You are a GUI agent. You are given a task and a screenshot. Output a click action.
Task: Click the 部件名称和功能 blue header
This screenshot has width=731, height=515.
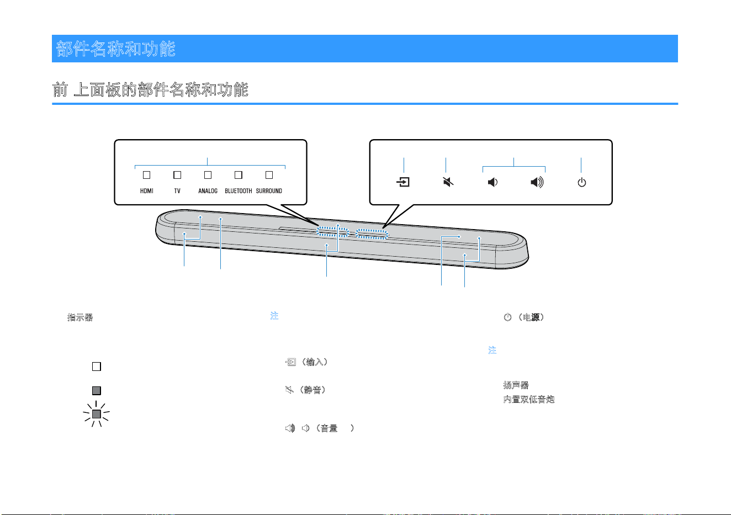365,49
